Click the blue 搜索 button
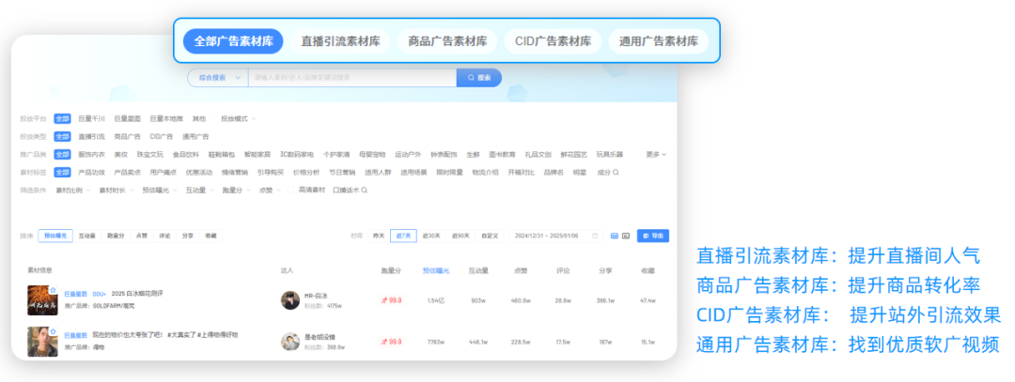This screenshot has width=1015, height=382. [479, 78]
